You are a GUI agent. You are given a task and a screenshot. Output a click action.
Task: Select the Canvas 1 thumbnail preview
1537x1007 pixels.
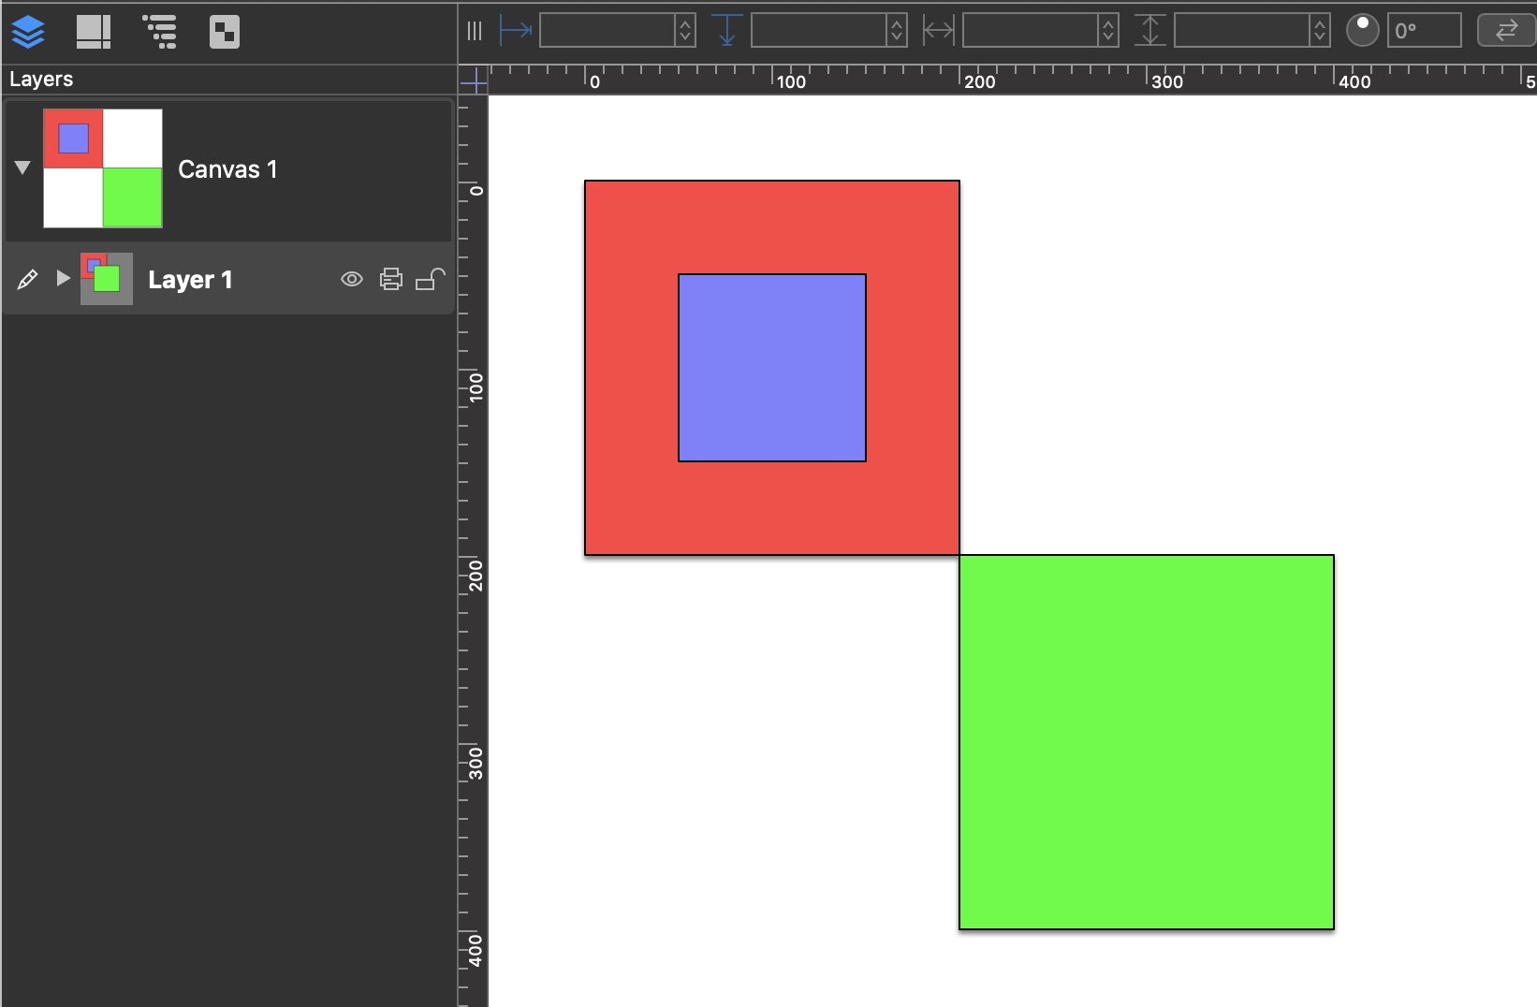tap(103, 168)
